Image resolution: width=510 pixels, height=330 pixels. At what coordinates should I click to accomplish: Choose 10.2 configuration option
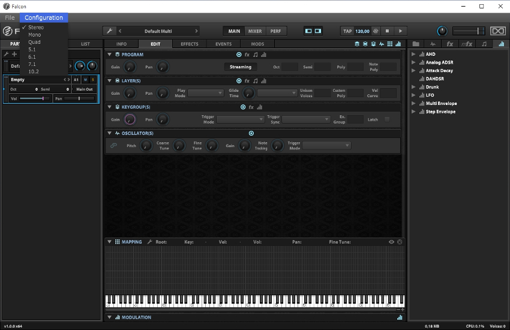33,71
